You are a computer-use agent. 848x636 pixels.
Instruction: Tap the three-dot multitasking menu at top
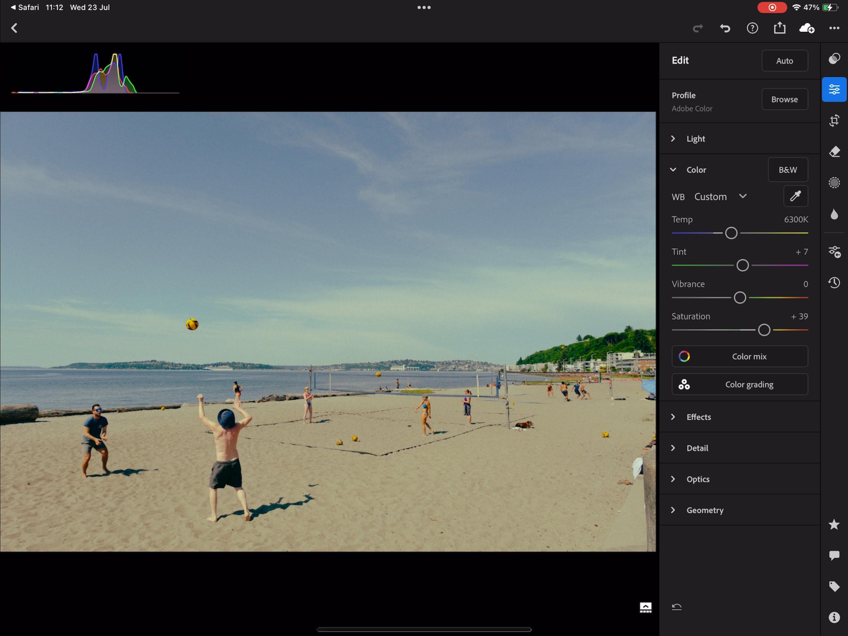424,7
